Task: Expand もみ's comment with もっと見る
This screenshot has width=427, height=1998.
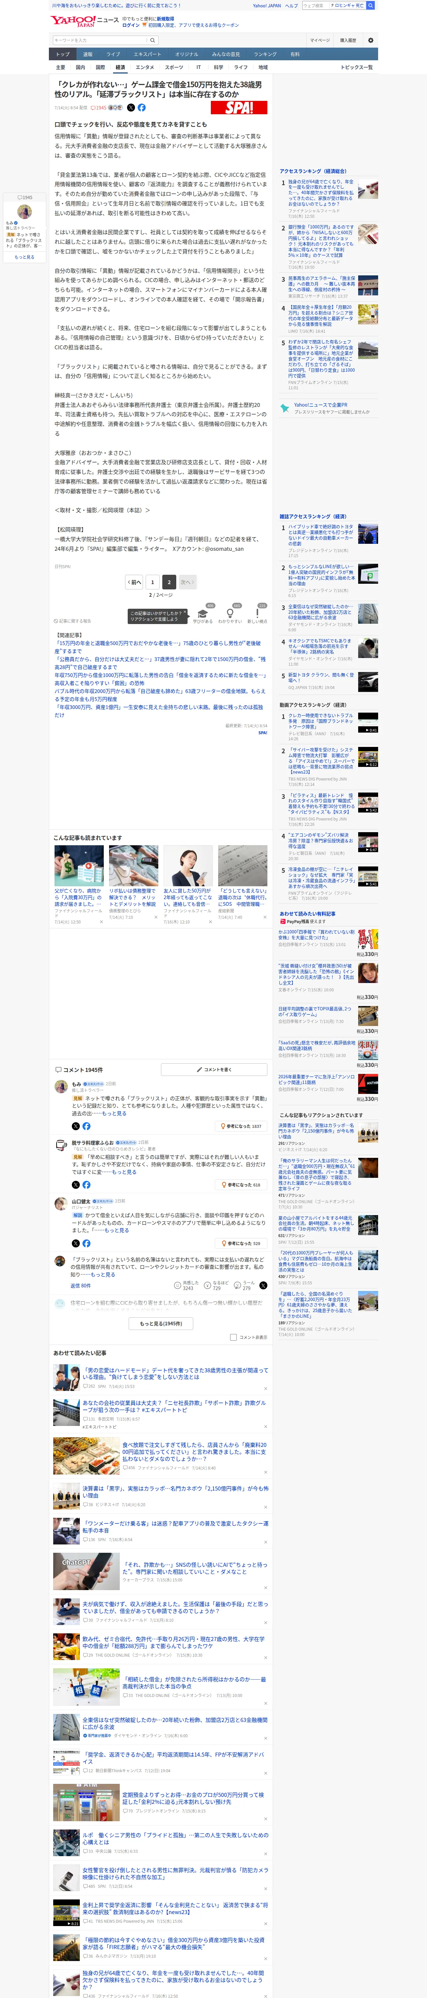Action: pyautogui.click(x=114, y=1113)
